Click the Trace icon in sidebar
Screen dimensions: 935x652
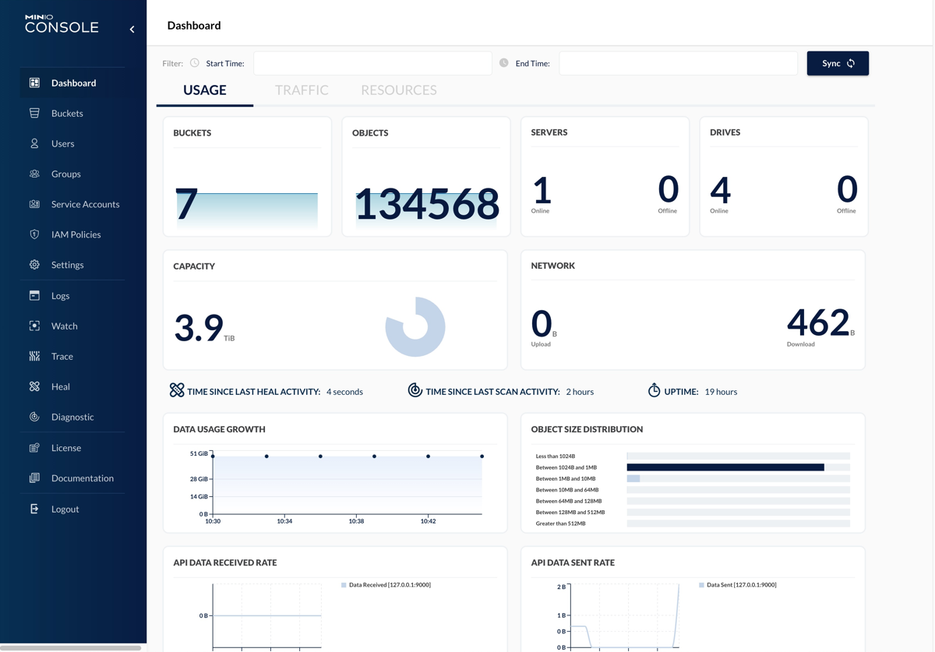[34, 356]
